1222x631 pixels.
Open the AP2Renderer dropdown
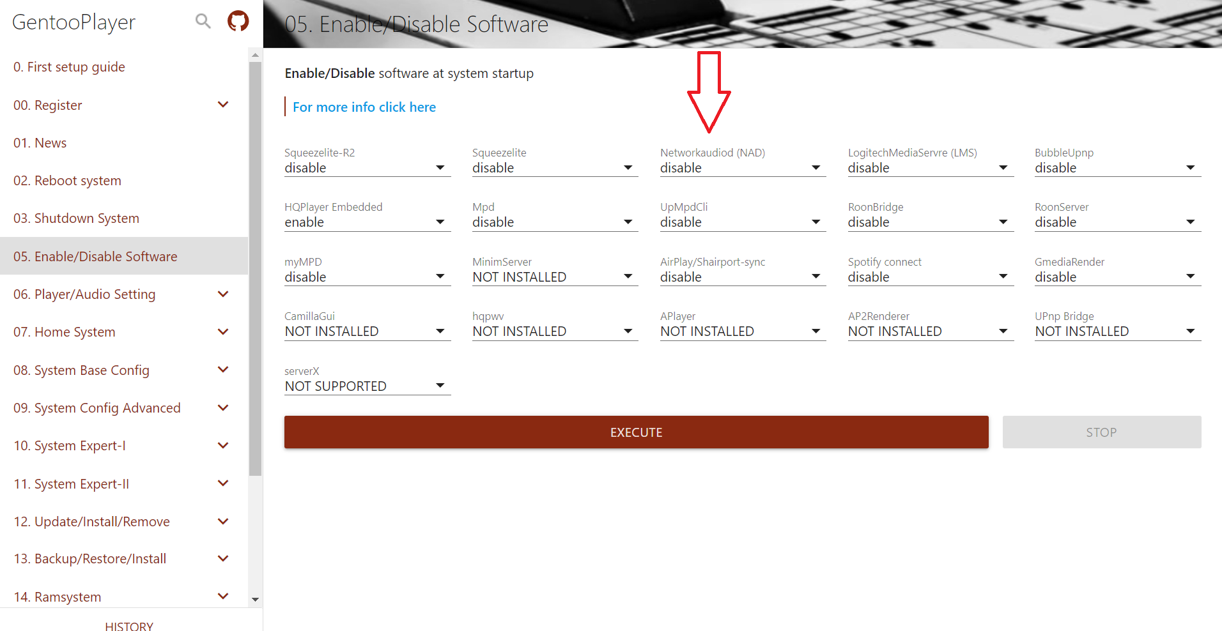[931, 331]
